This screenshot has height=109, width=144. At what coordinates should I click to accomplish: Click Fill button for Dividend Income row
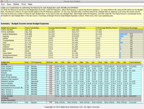(x=51, y=81)
